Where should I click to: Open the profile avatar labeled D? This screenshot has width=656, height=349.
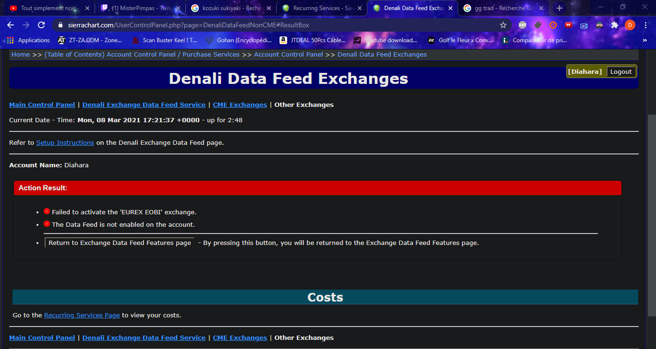630,25
